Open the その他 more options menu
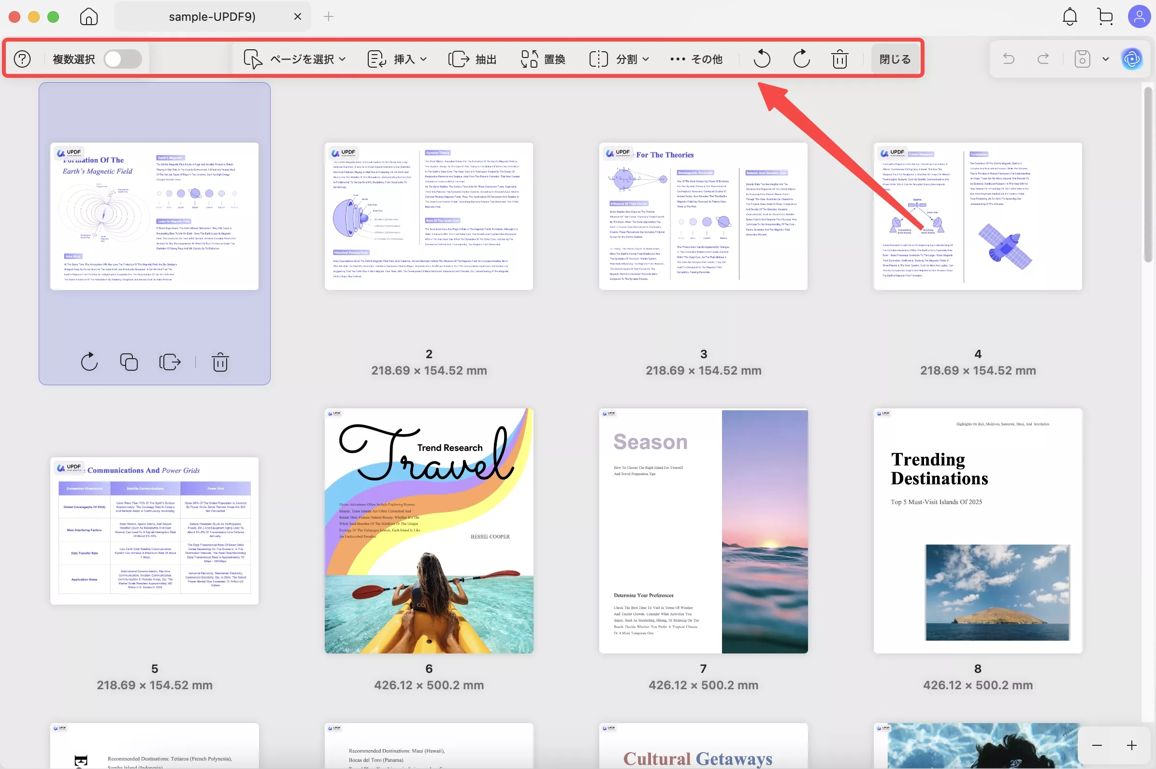The image size is (1156, 769). click(696, 59)
